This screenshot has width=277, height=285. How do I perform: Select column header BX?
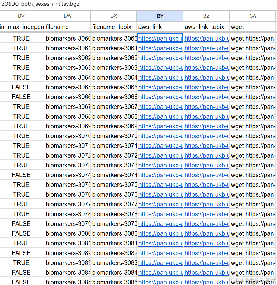tap(114, 16)
